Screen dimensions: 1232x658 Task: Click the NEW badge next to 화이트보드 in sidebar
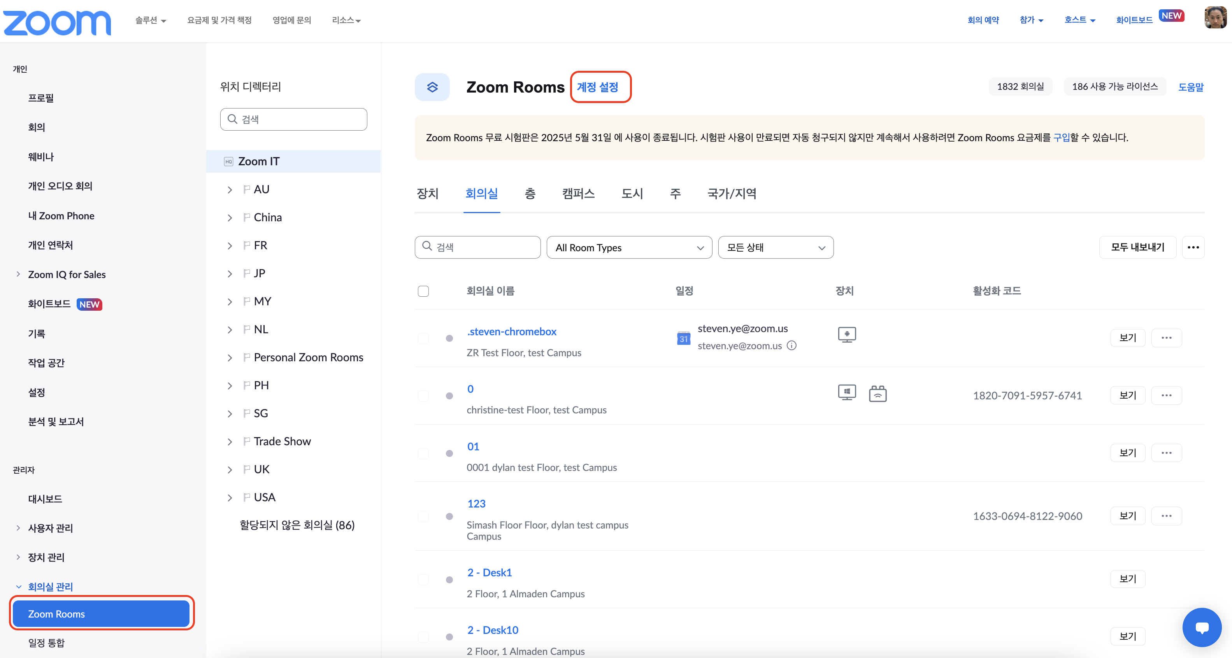[90, 304]
